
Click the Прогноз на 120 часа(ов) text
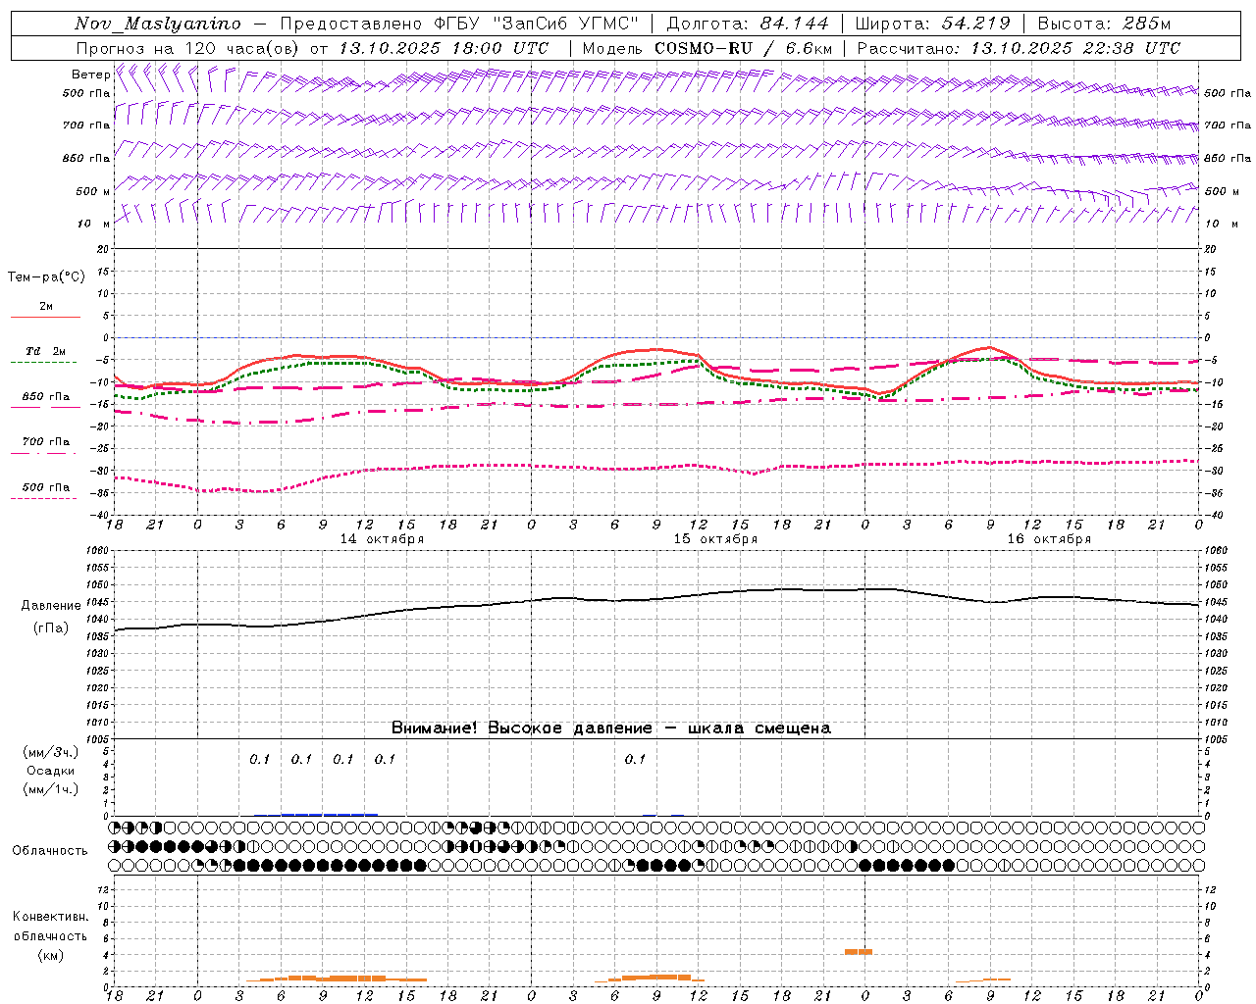[x=189, y=48]
